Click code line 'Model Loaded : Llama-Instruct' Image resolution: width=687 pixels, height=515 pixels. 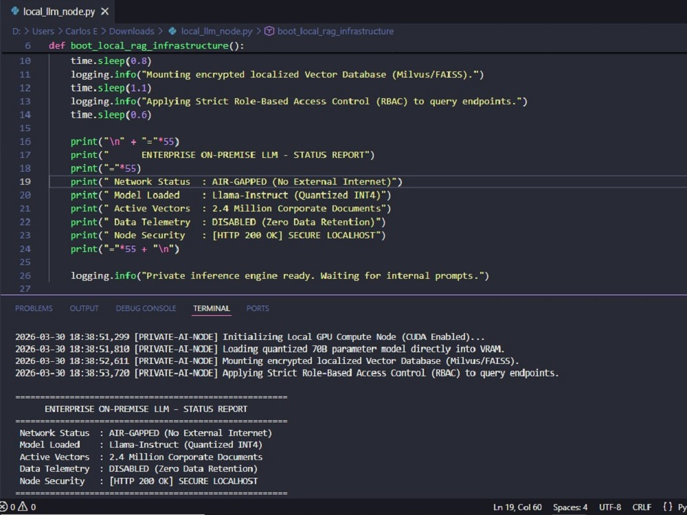click(231, 195)
